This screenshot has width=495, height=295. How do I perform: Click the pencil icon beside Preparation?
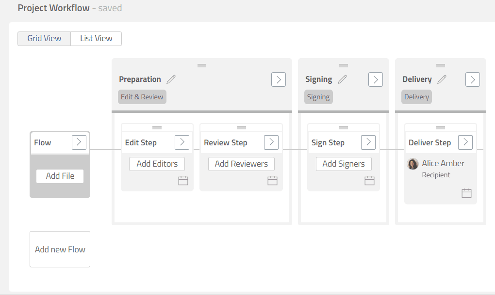click(x=171, y=79)
